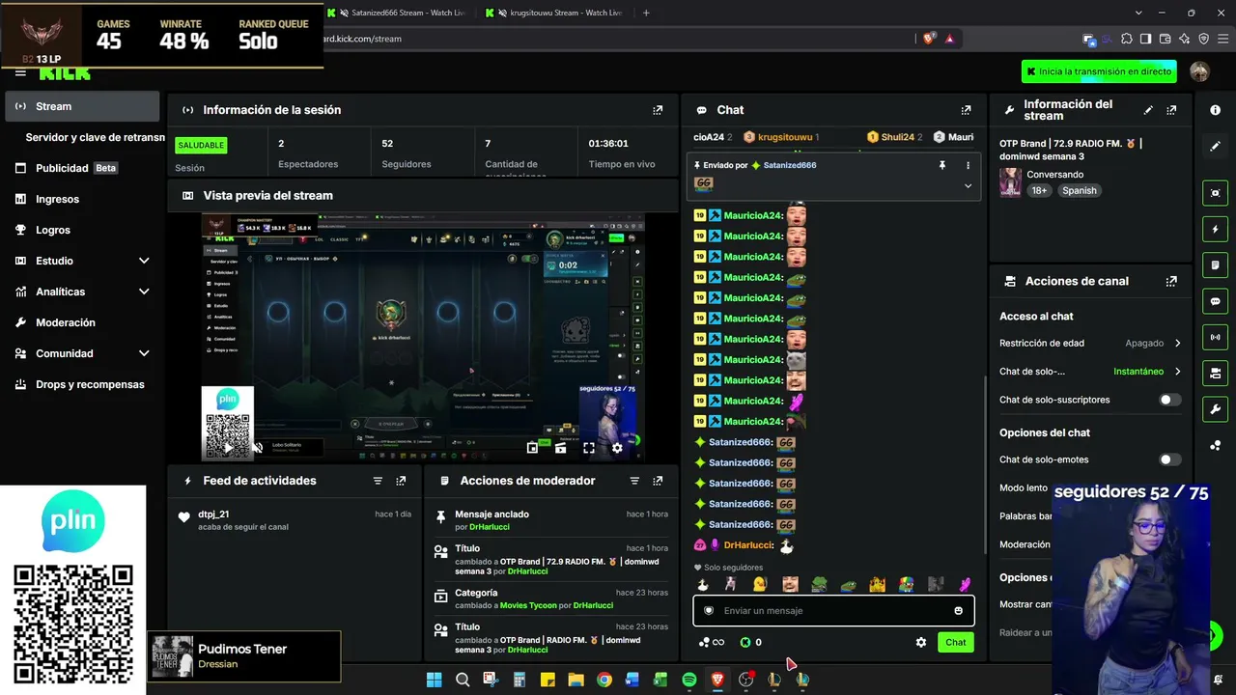Pop out the Información de la sesión panel
Viewport: 1236px width, 695px height.
click(658, 110)
